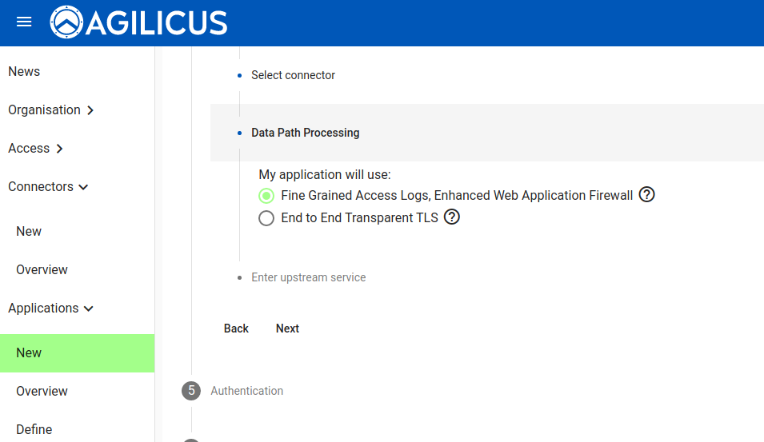Open the News page
Screen dimensions: 764x442
[x=24, y=72]
